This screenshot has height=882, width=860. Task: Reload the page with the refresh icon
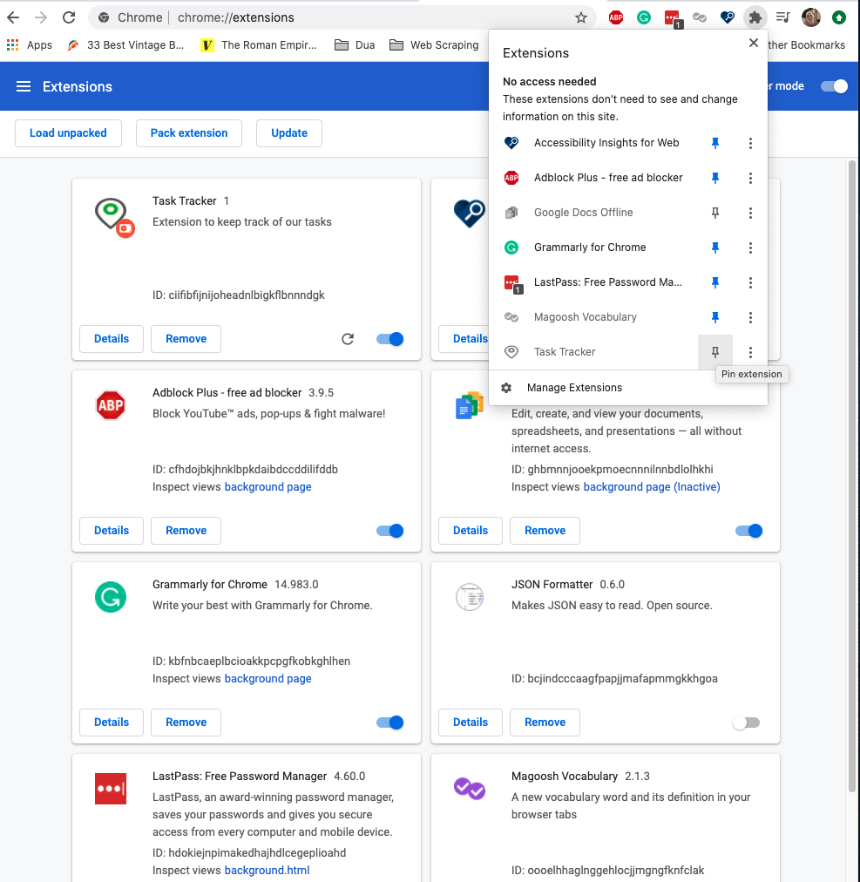[x=69, y=17]
